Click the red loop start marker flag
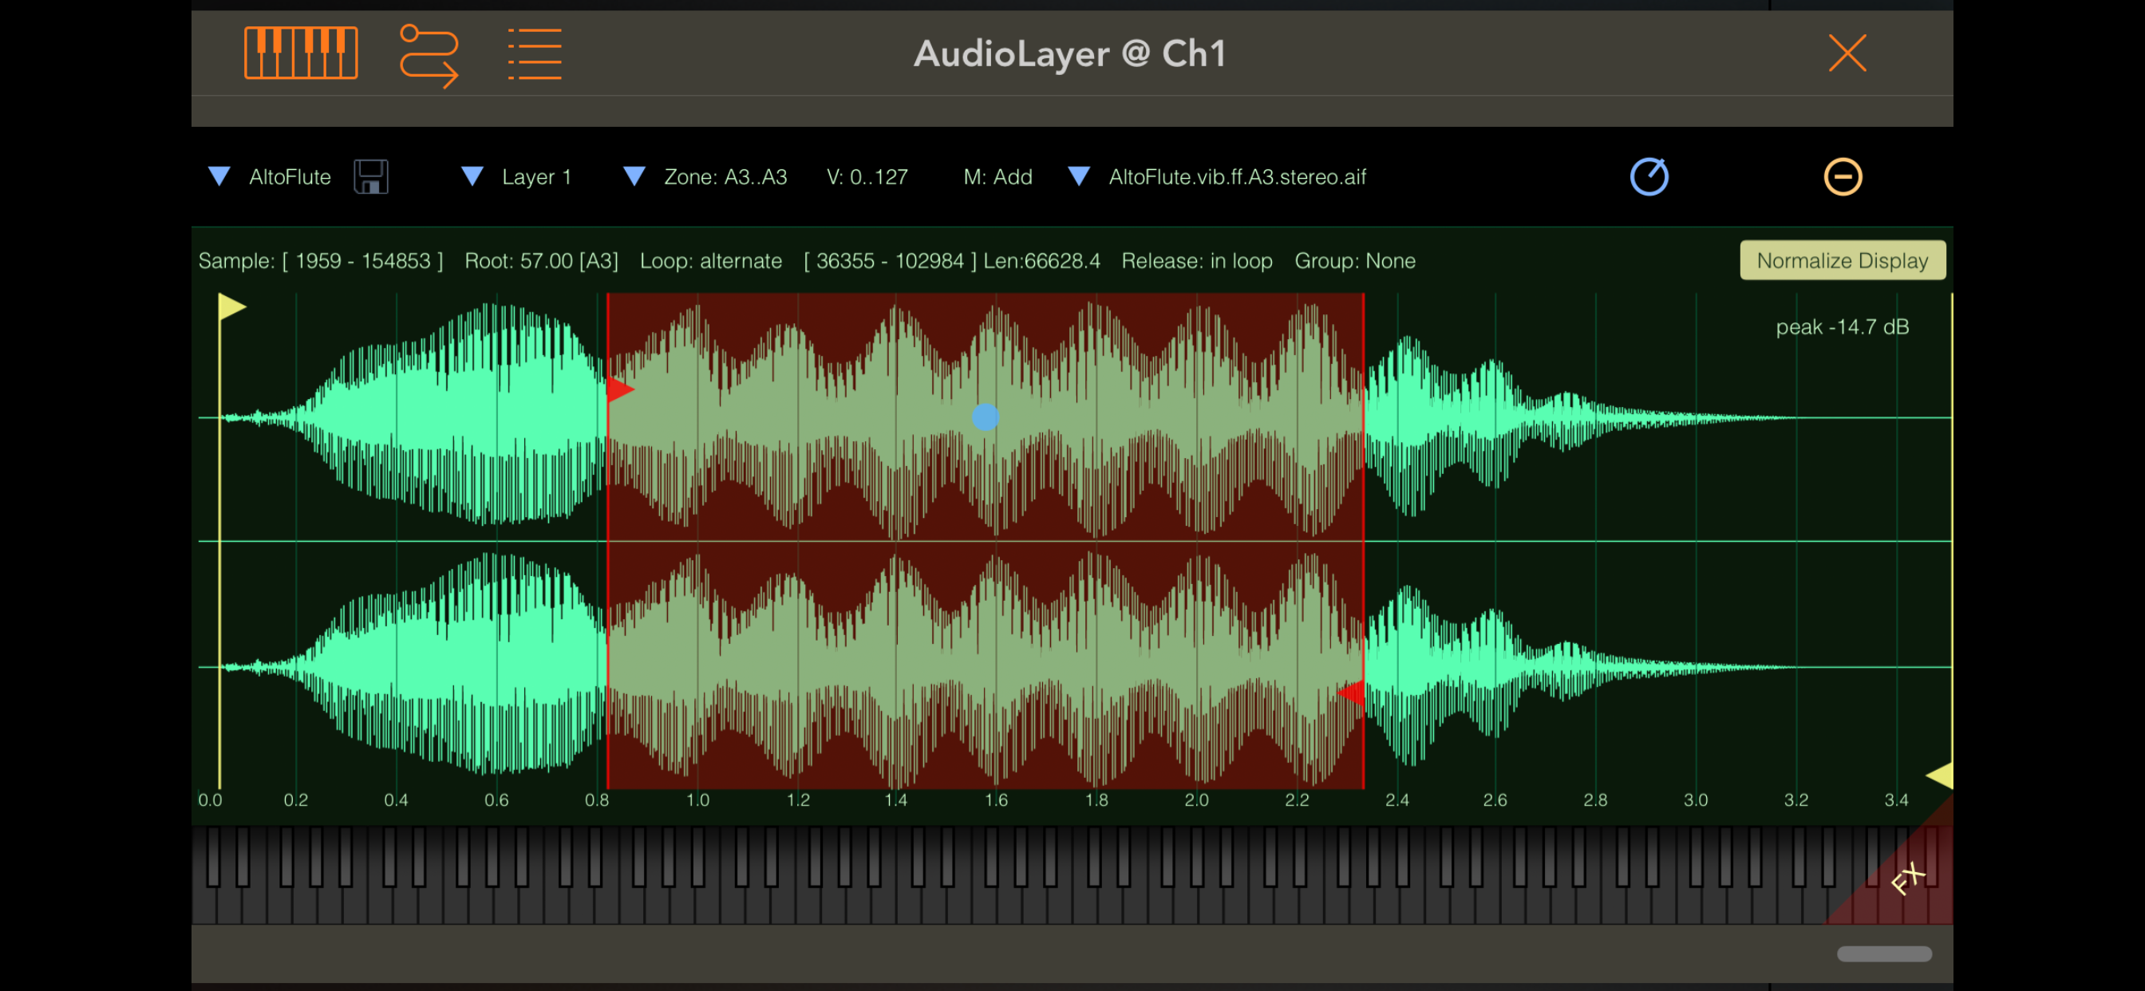The width and height of the screenshot is (2145, 991). (x=619, y=389)
